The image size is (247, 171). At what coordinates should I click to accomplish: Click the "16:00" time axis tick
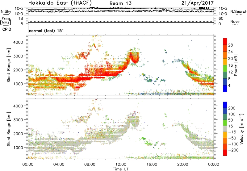152,165
